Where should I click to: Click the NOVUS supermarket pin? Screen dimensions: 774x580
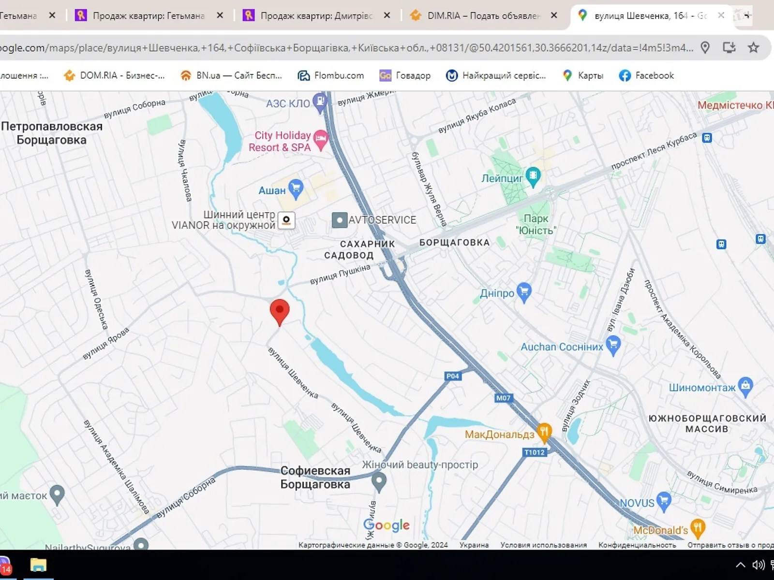[x=664, y=502]
